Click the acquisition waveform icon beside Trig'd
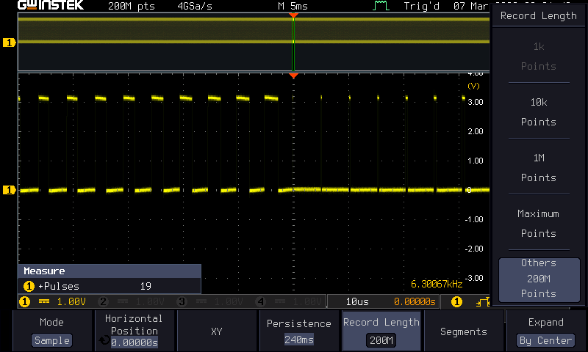This screenshot has width=588, height=352. coord(380,6)
